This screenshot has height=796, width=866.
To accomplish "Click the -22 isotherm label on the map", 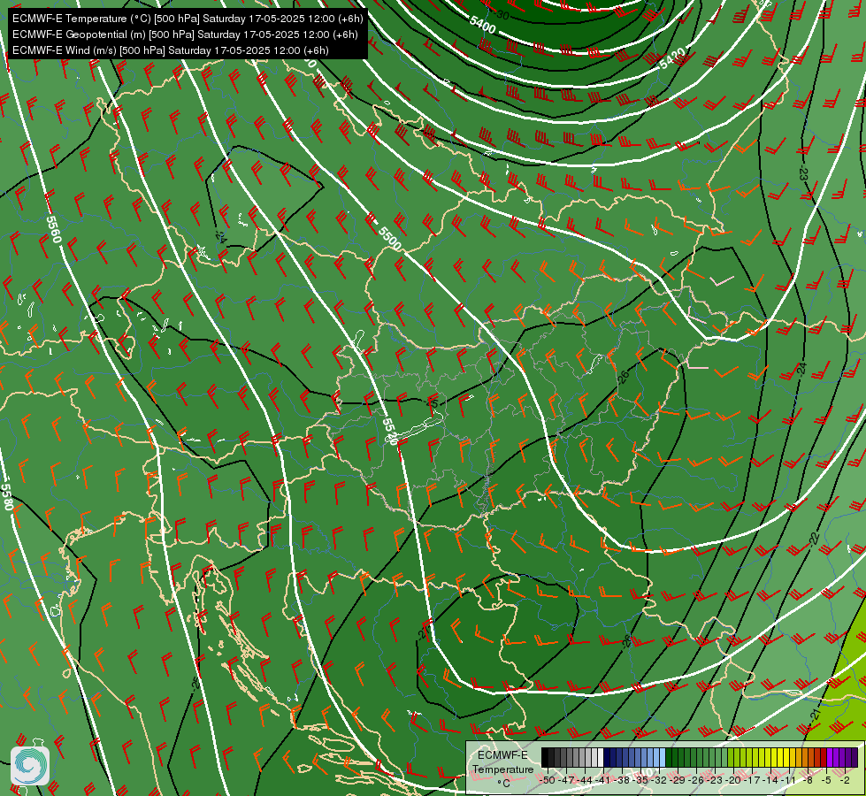I will (x=814, y=539).
